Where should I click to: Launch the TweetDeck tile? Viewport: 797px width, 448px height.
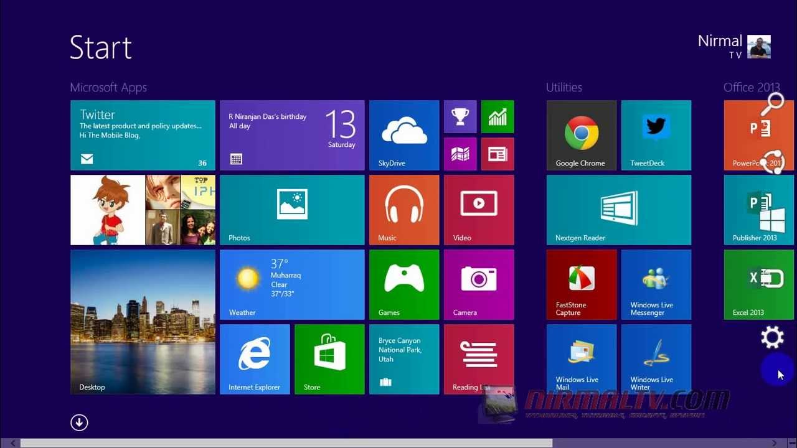point(656,135)
